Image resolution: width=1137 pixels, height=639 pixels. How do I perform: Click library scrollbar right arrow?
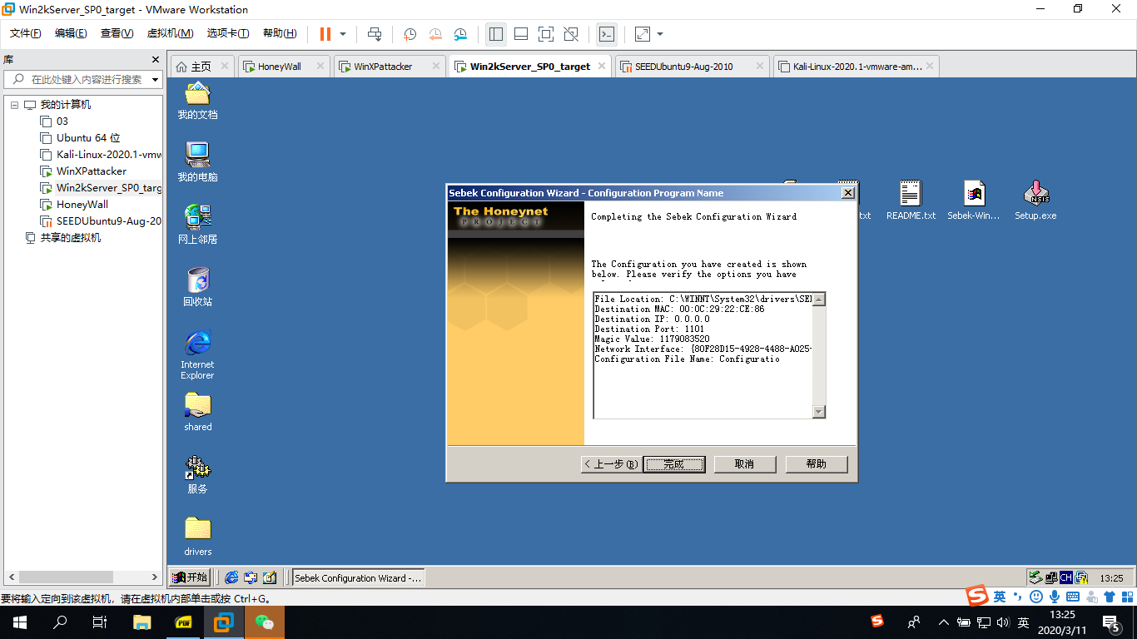click(x=155, y=577)
